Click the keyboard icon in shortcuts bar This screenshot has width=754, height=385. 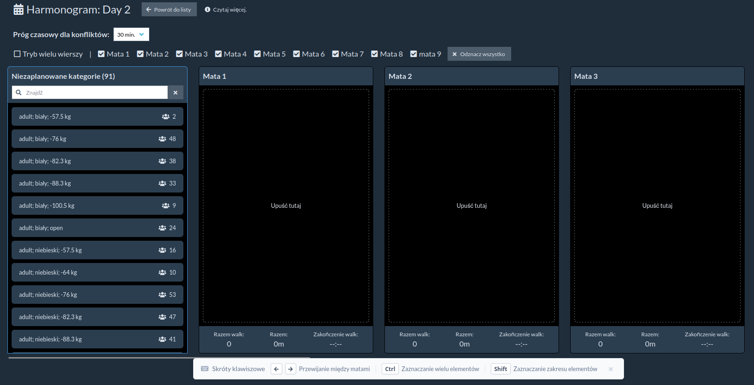(x=205, y=369)
